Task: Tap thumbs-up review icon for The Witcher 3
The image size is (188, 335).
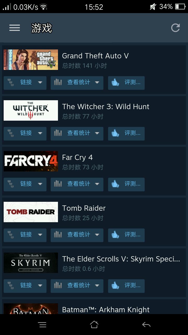Action: click(115, 133)
